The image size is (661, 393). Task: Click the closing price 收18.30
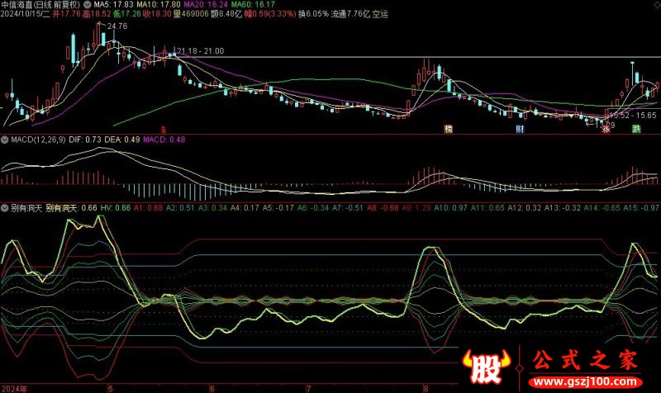coord(157,14)
